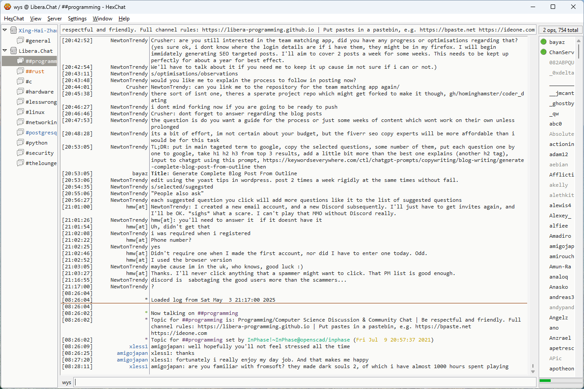Click the #general channel icon
The image size is (584, 389).
[x=20, y=41]
